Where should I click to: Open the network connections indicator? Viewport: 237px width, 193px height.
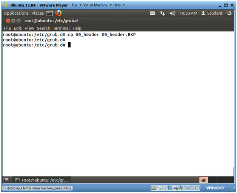point(162,13)
